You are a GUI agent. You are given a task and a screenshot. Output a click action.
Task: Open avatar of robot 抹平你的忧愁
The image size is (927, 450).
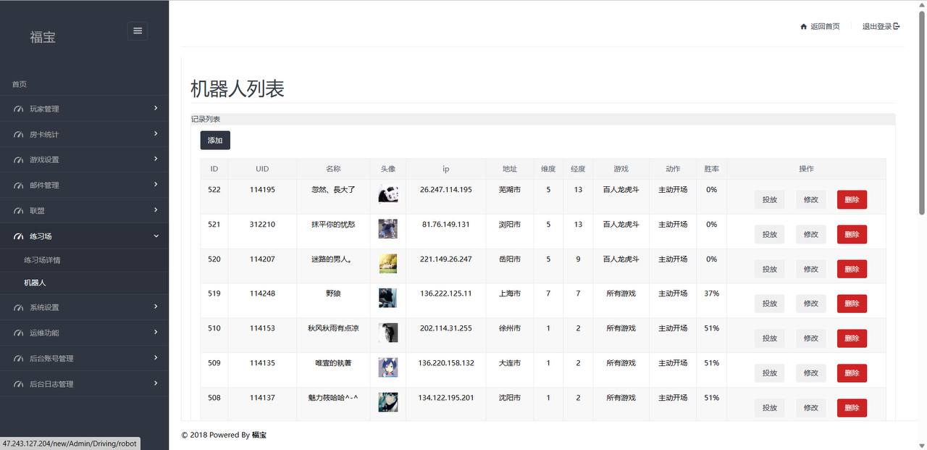(x=387, y=229)
